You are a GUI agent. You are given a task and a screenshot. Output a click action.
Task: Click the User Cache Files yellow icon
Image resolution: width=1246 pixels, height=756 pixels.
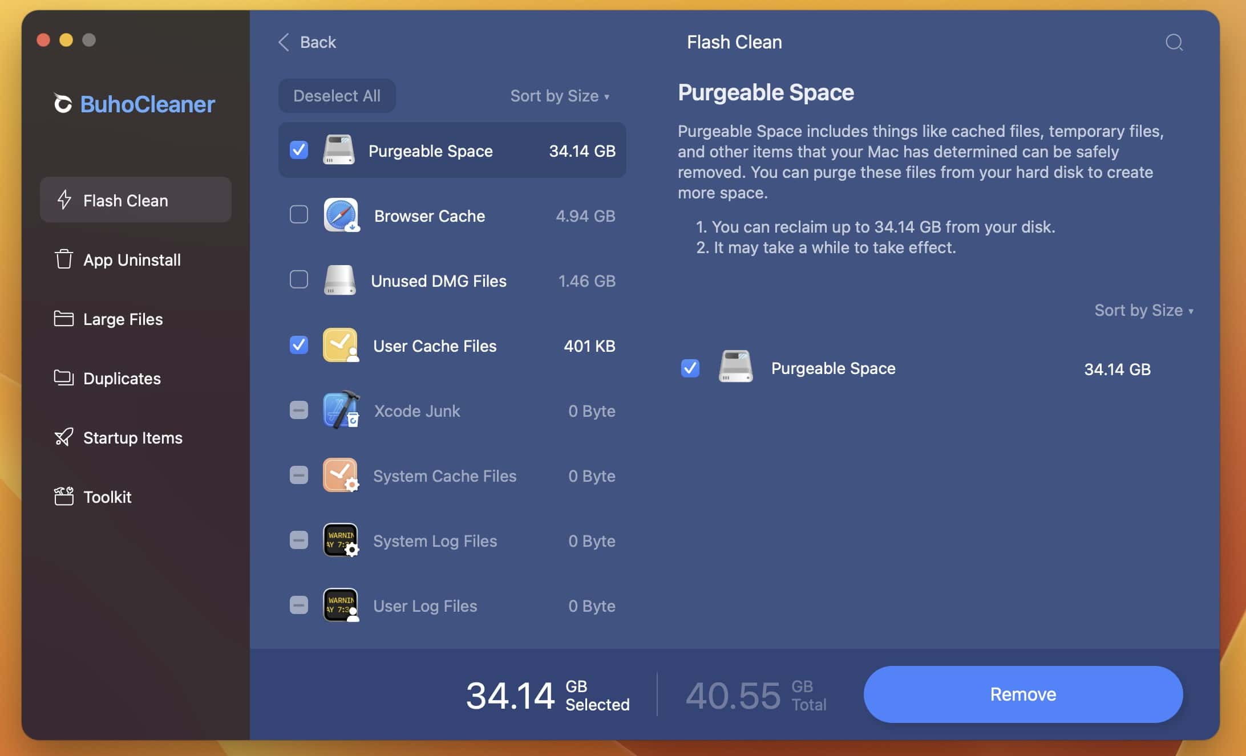(x=341, y=345)
